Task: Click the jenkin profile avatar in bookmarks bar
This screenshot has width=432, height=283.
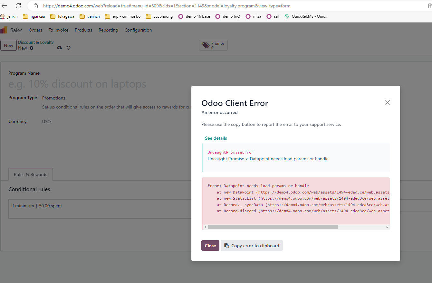Action: click(3, 16)
